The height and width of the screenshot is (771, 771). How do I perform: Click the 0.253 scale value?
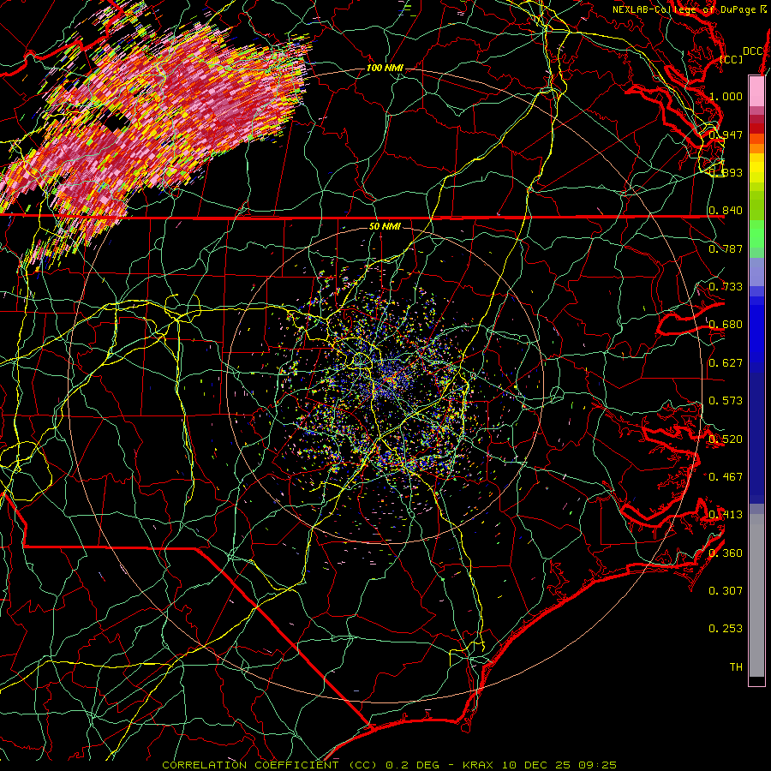(x=726, y=629)
